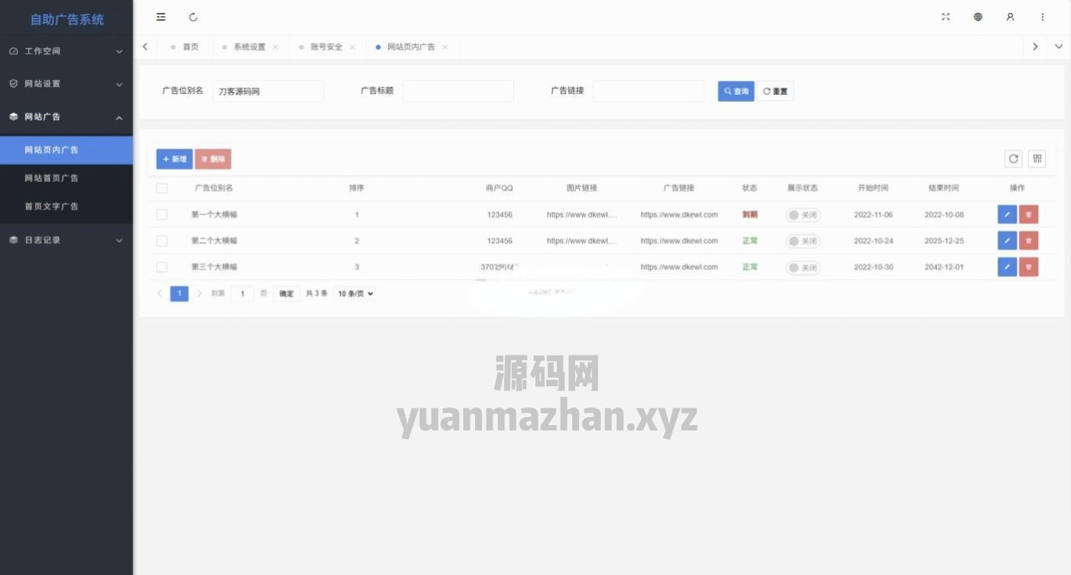Toggle display status switch for 第一个大横幅
1071x575 pixels.
(802, 216)
